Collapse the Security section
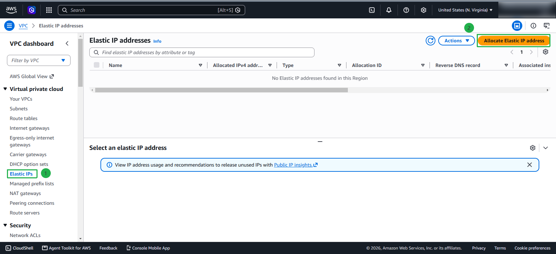 click(x=5, y=225)
